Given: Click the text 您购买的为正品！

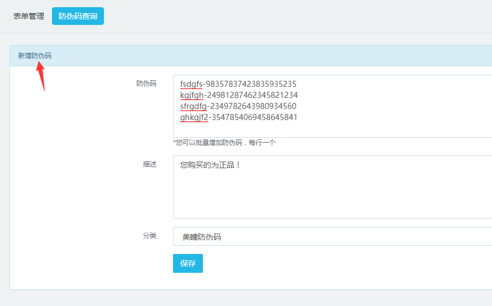Looking at the screenshot, I should click(210, 165).
